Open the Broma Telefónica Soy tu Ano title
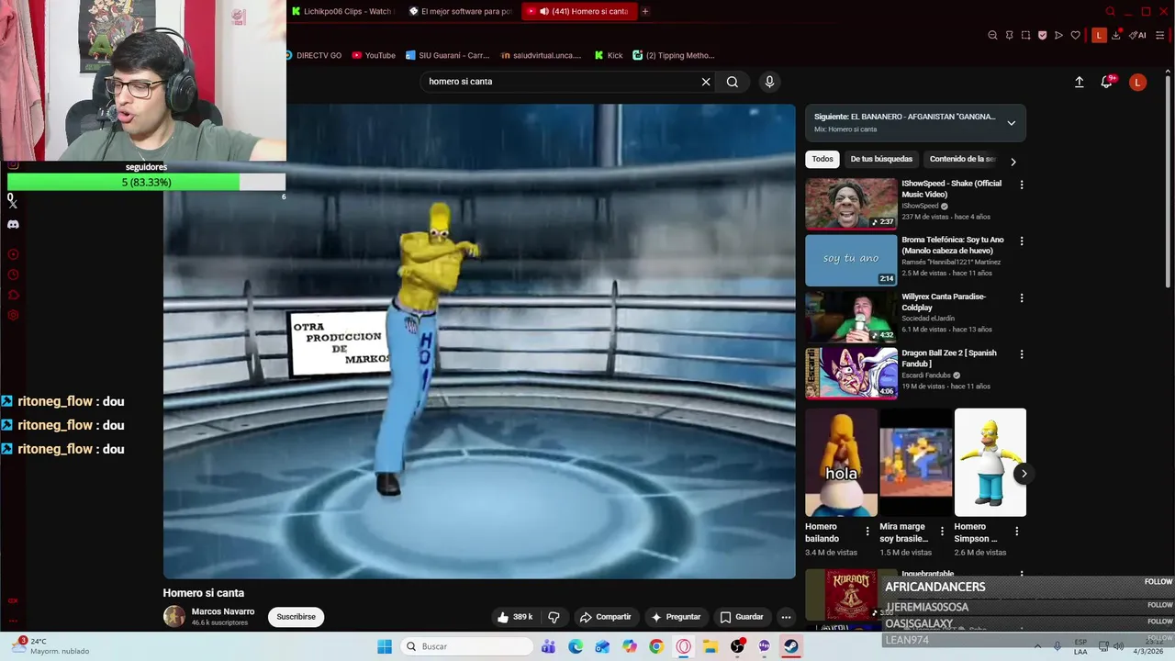 coord(952,245)
